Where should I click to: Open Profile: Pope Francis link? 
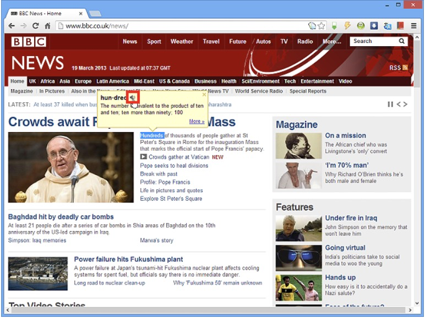(165, 182)
